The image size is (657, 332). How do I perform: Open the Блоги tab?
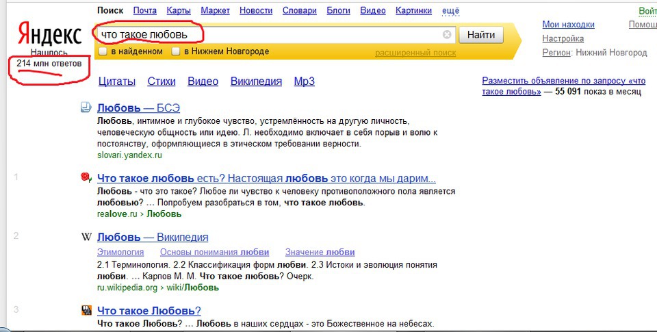coord(338,11)
